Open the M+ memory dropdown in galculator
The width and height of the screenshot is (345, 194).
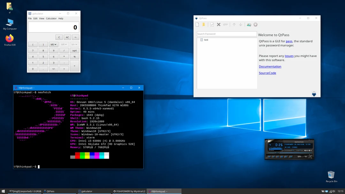(x=74, y=44)
